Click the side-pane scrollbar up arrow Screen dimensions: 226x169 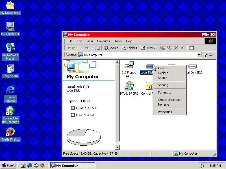coord(117,62)
